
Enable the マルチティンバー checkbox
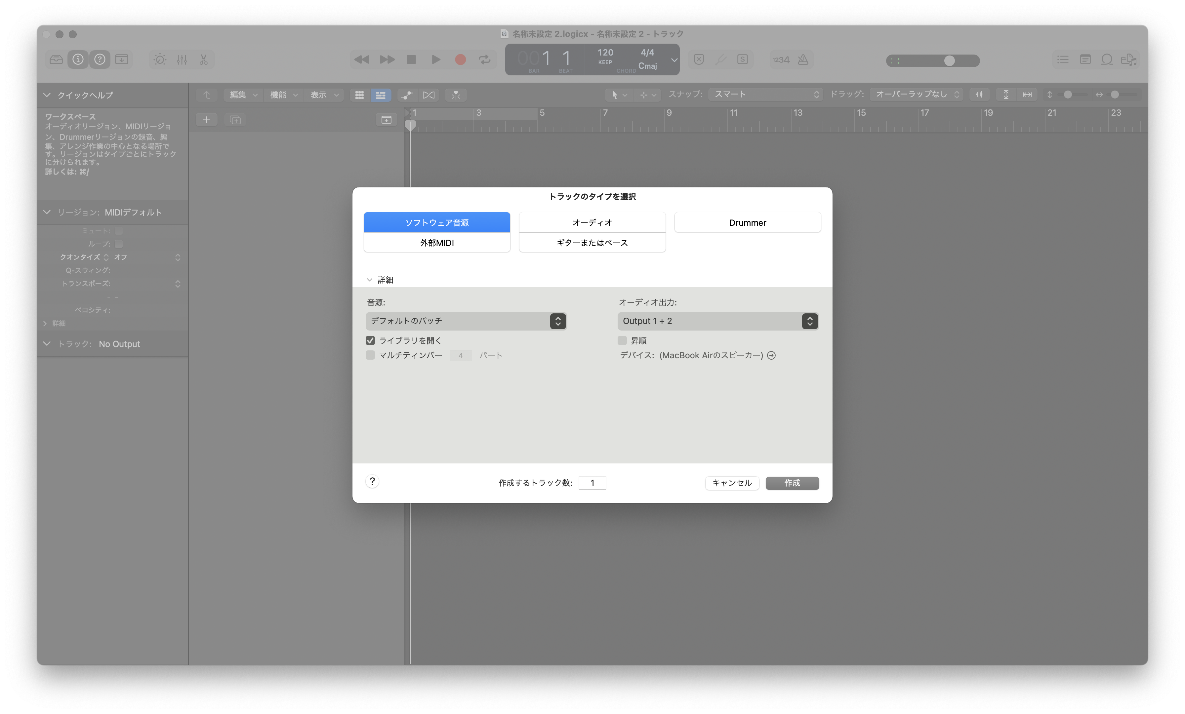(x=370, y=355)
